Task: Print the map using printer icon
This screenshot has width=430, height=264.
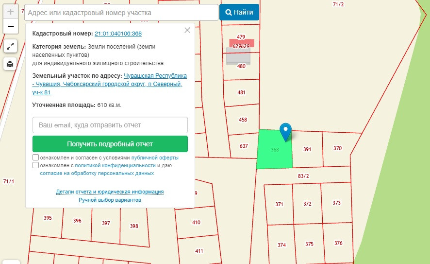Action: tap(10, 64)
